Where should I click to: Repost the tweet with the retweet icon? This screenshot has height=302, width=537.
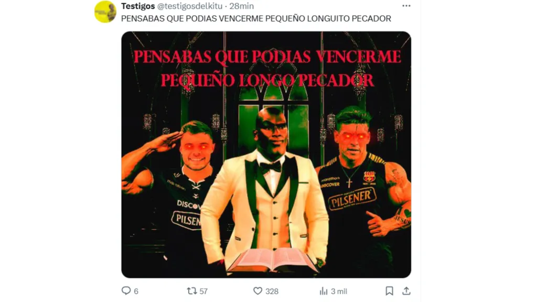[x=191, y=291]
